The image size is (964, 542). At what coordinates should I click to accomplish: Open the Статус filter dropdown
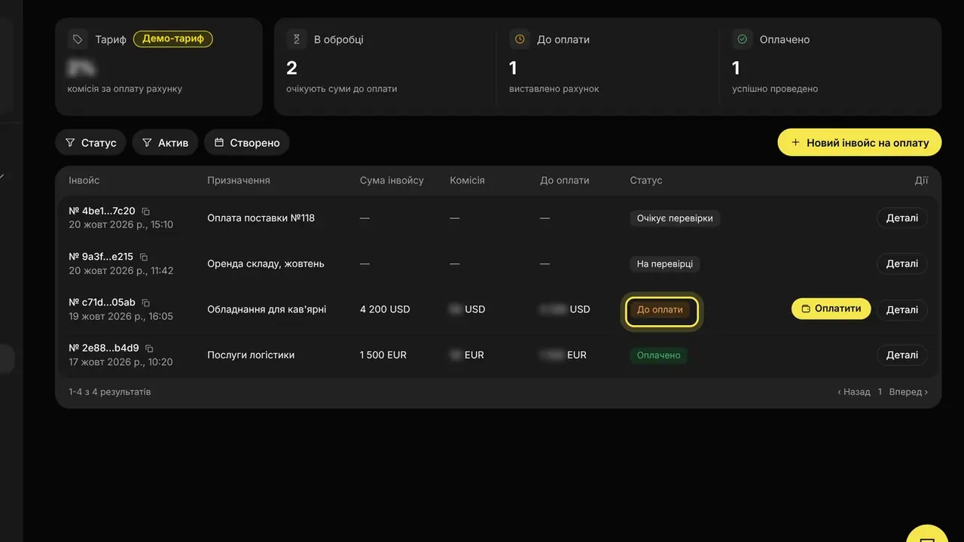(x=90, y=142)
